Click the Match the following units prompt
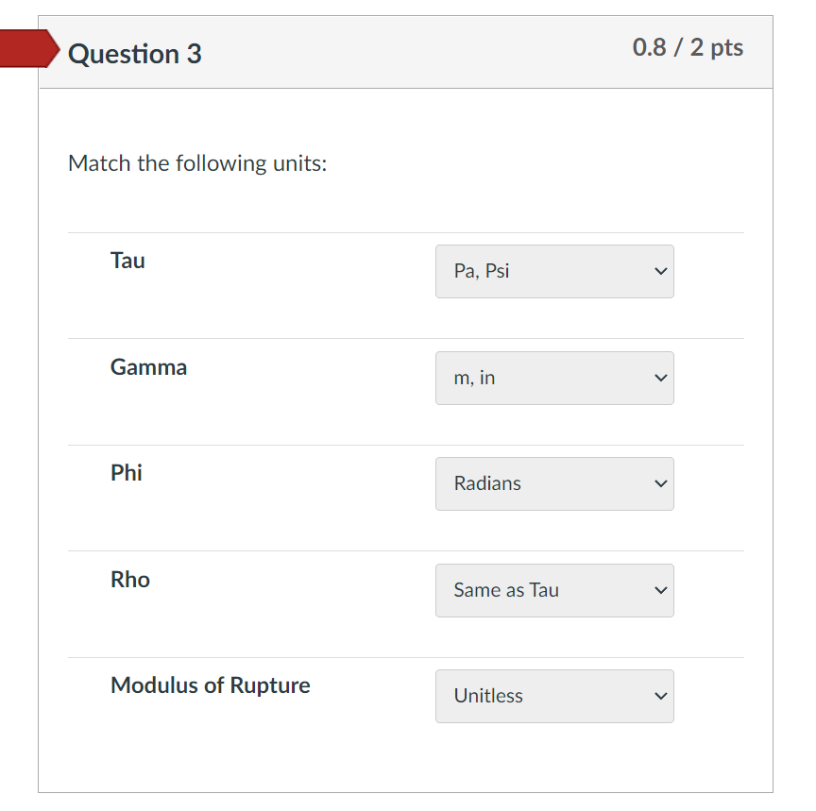 pyautogui.click(x=197, y=163)
